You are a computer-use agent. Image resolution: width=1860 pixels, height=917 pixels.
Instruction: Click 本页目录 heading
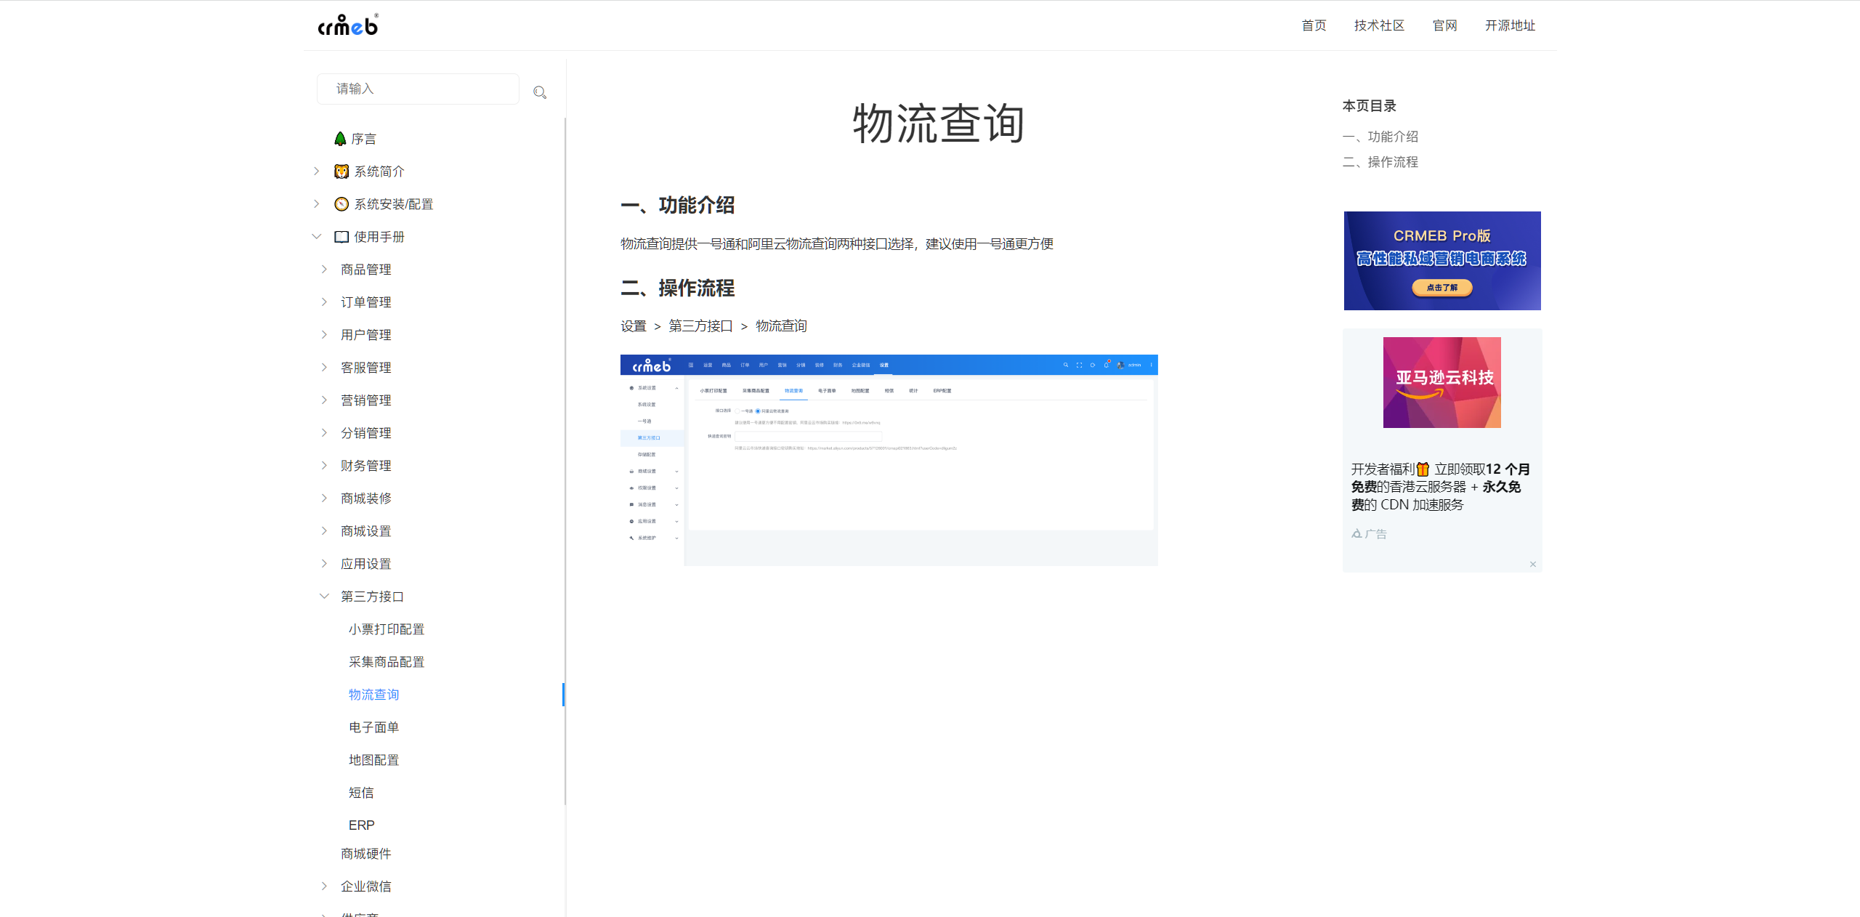[1370, 106]
